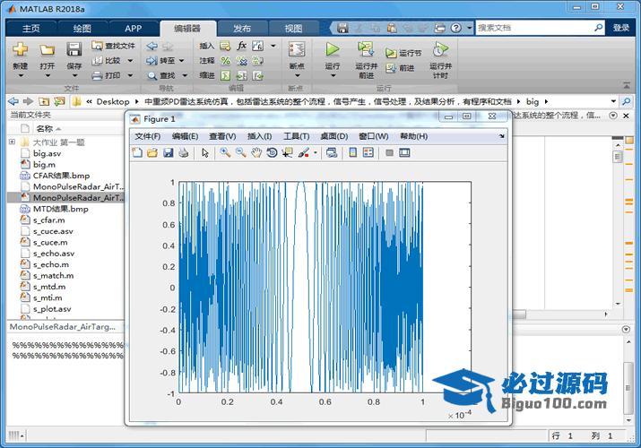Click the 登录 login button
Image resolution: width=641 pixels, height=448 pixels.
point(621,28)
